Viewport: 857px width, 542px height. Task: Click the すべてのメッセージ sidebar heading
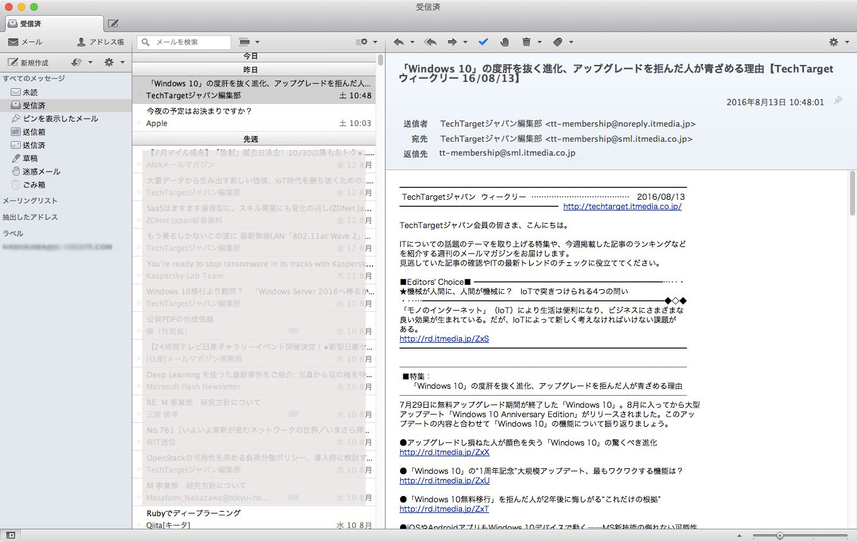[x=33, y=79]
